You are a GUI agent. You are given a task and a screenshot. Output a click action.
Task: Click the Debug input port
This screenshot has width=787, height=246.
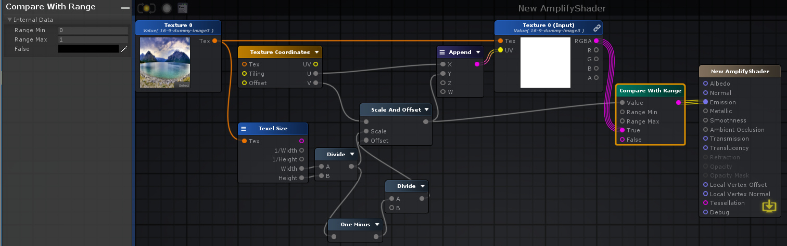705,212
